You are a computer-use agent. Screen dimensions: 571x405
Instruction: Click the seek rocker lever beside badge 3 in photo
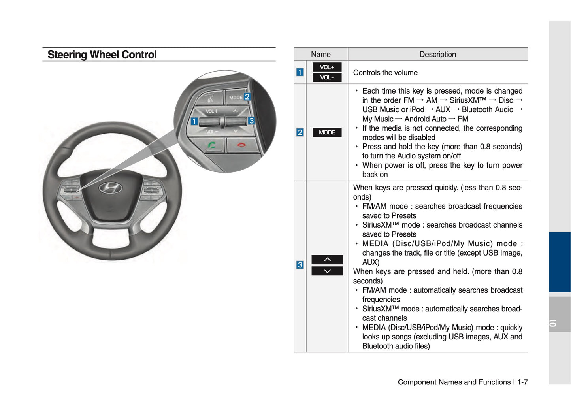236,121
